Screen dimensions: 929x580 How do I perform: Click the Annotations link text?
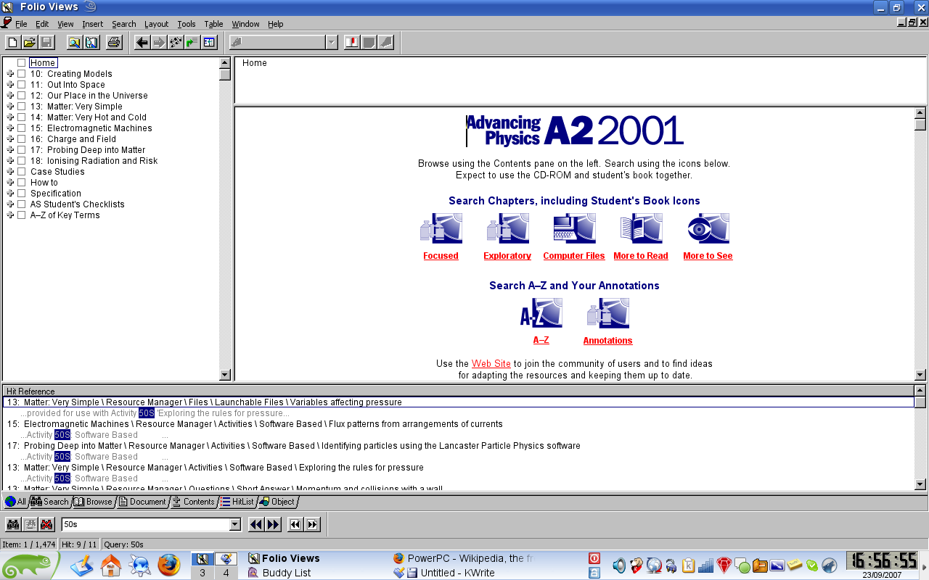607,341
